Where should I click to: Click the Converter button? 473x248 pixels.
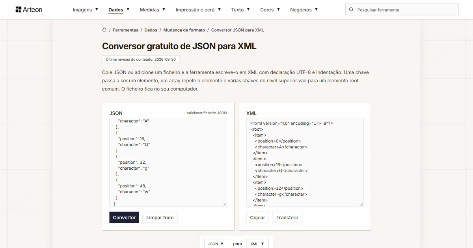(124, 217)
